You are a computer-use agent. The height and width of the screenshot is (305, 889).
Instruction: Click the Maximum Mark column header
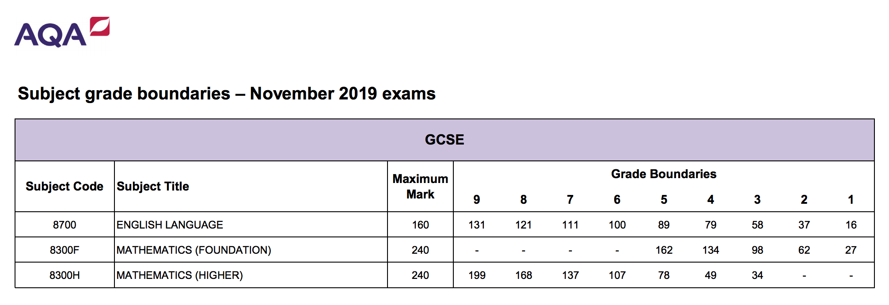point(420,187)
